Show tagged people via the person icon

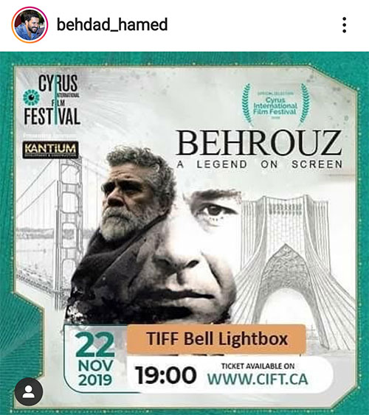click(x=29, y=391)
